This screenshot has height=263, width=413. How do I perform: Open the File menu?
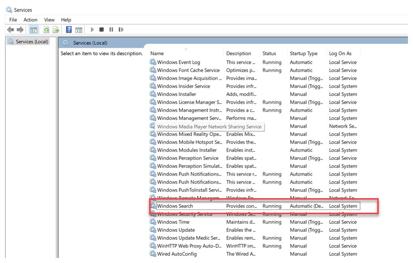pos(13,20)
